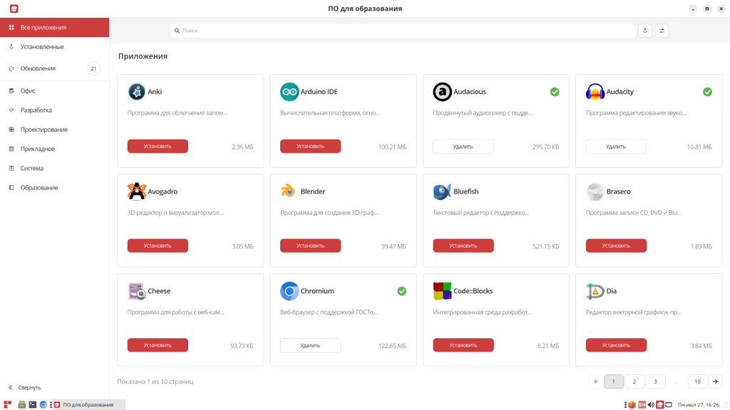Click the Chromium app icon
The height and width of the screenshot is (410, 730).
click(289, 291)
